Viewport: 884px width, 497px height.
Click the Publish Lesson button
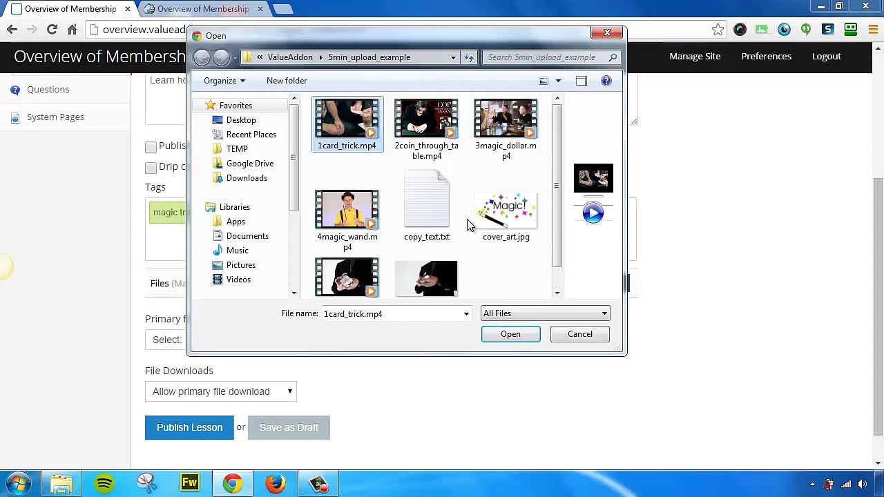tap(189, 427)
